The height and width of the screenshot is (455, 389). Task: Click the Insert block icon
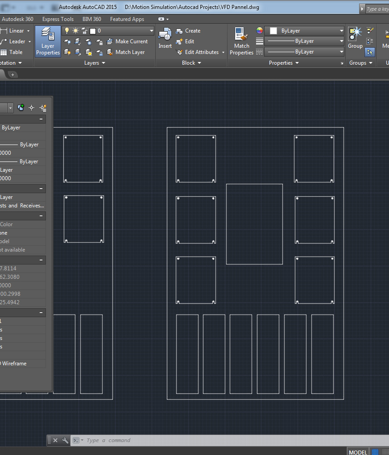(x=165, y=38)
